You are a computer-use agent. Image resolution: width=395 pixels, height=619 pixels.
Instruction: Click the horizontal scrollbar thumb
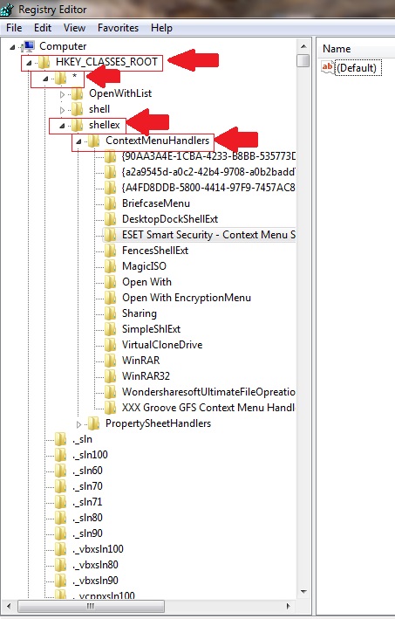(x=91, y=606)
